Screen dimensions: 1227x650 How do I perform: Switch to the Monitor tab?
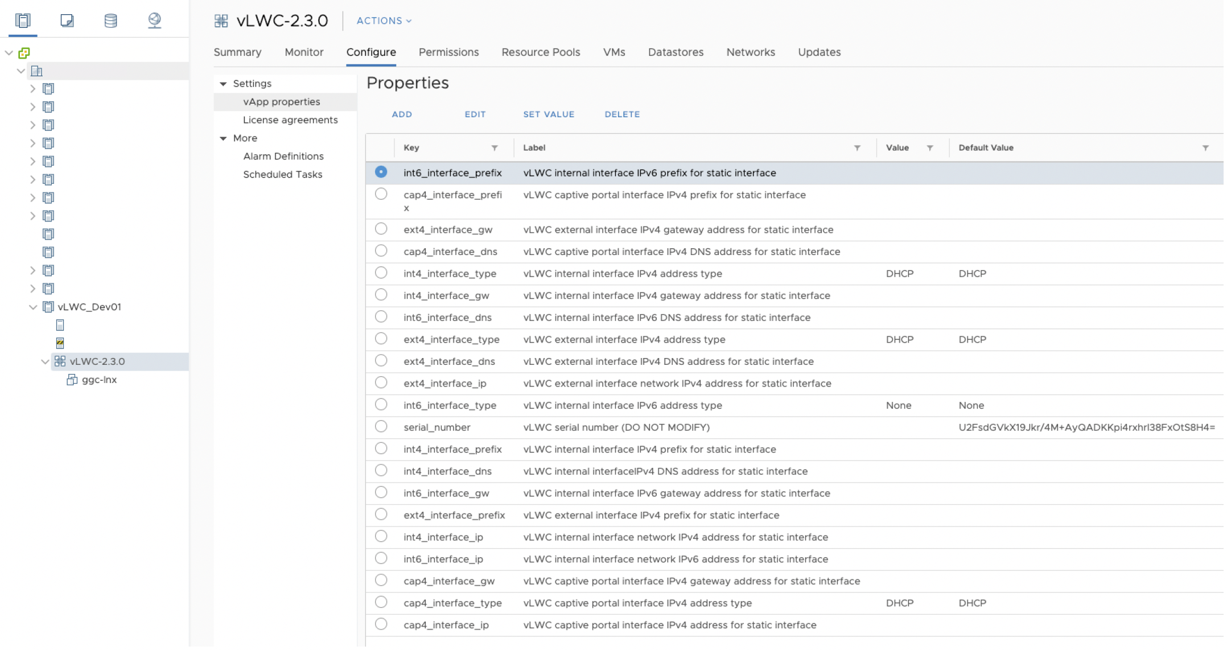pos(304,52)
